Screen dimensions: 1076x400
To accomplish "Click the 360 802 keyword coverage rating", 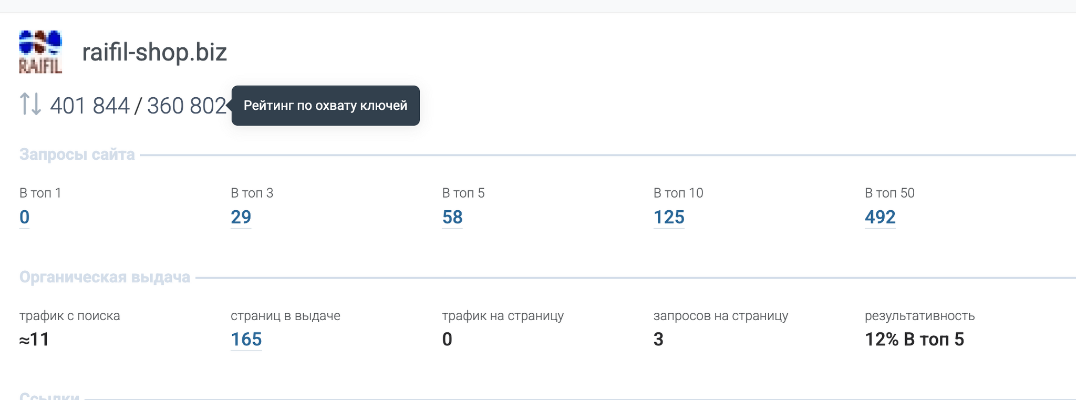I will click(x=187, y=106).
